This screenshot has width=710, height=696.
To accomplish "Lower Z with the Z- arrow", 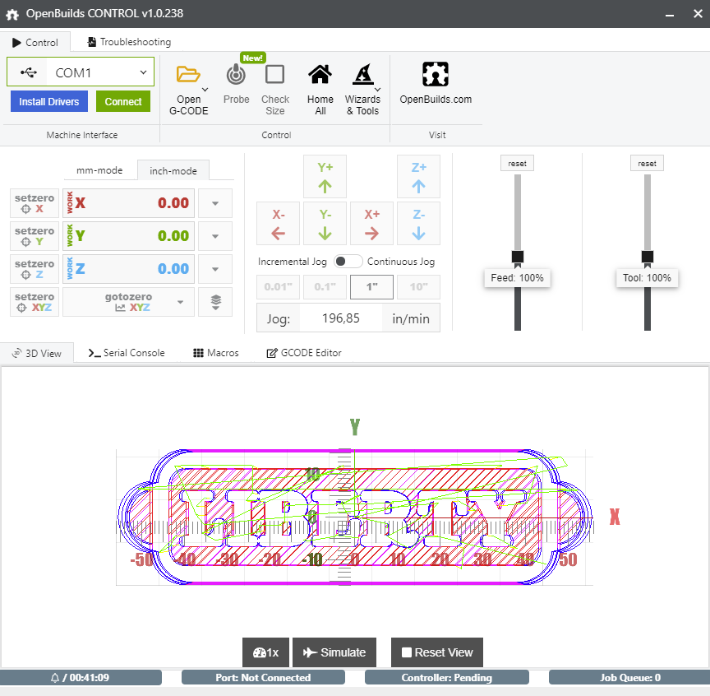I will tap(419, 224).
